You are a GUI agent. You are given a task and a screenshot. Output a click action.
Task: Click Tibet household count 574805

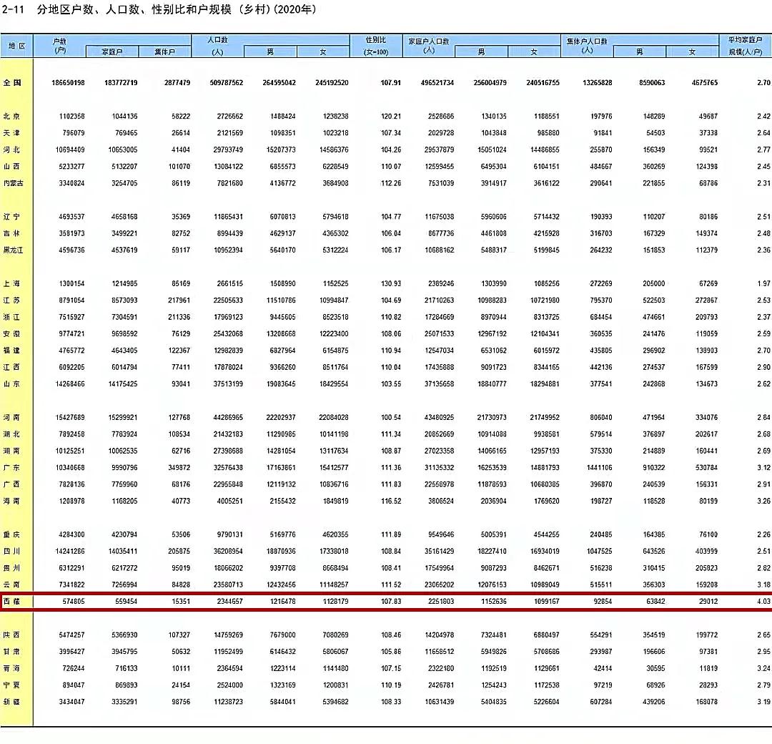pyautogui.click(x=74, y=602)
